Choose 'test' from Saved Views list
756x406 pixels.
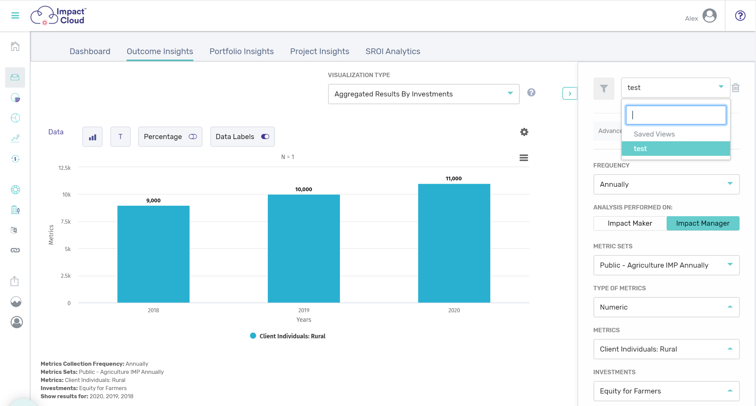pyautogui.click(x=676, y=149)
